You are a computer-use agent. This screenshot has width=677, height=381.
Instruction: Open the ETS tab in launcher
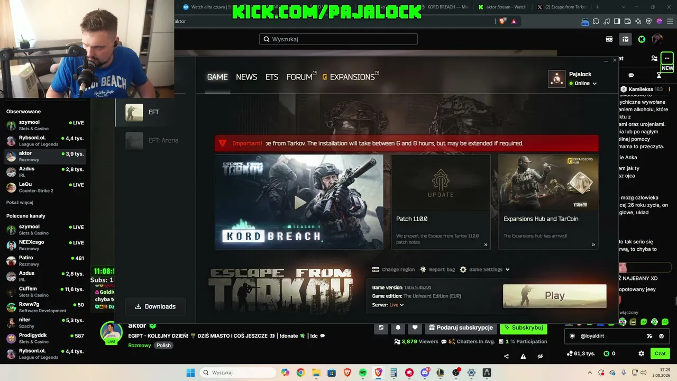[272, 77]
